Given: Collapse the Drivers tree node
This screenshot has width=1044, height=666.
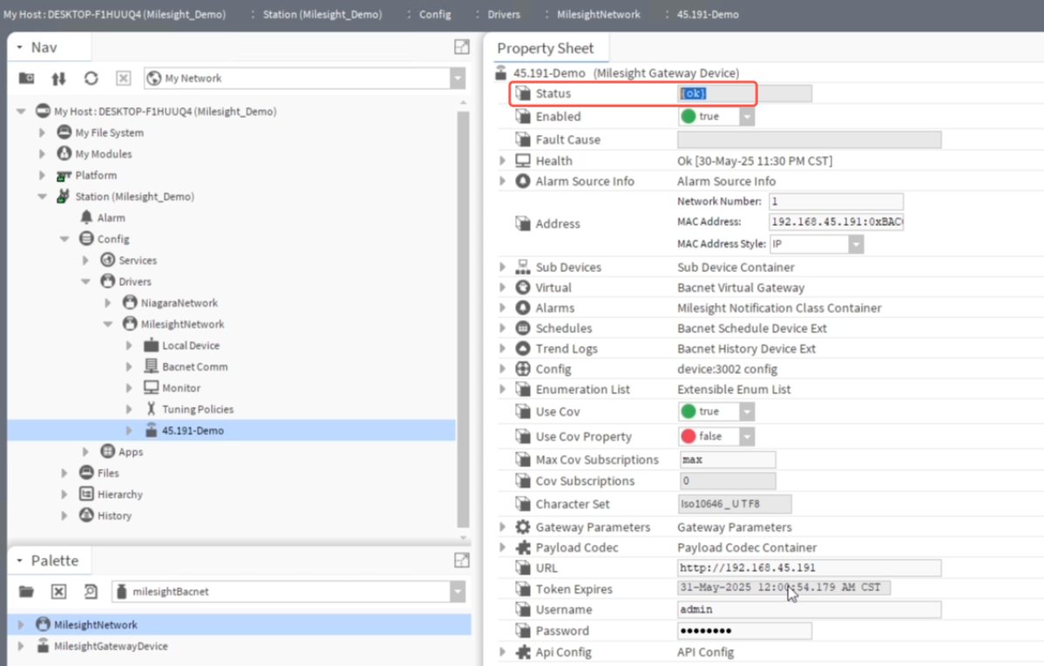Looking at the screenshot, I should tap(86, 282).
